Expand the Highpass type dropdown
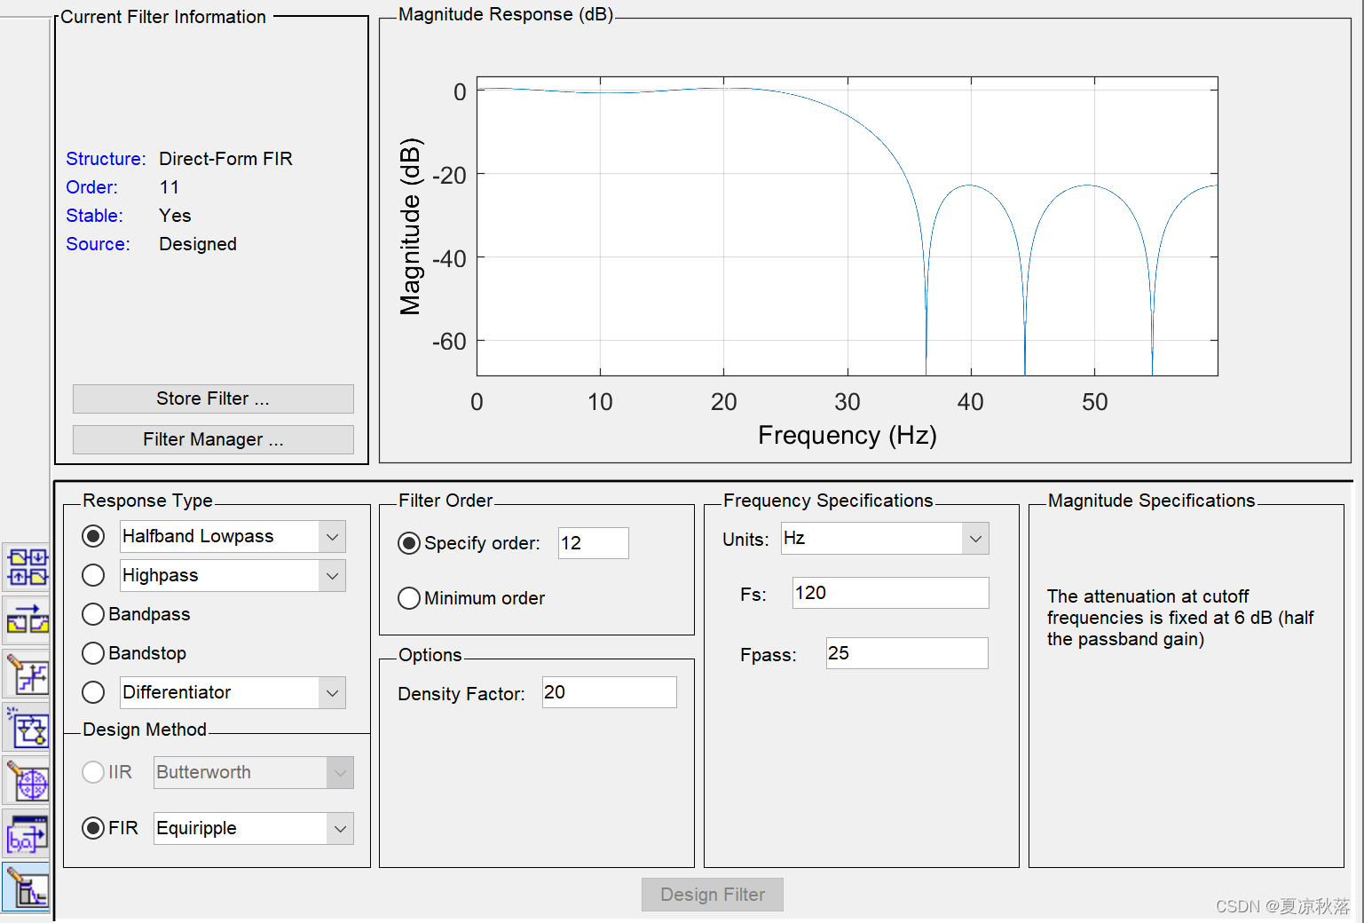This screenshot has width=1364, height=923. (x=332, y=575)
